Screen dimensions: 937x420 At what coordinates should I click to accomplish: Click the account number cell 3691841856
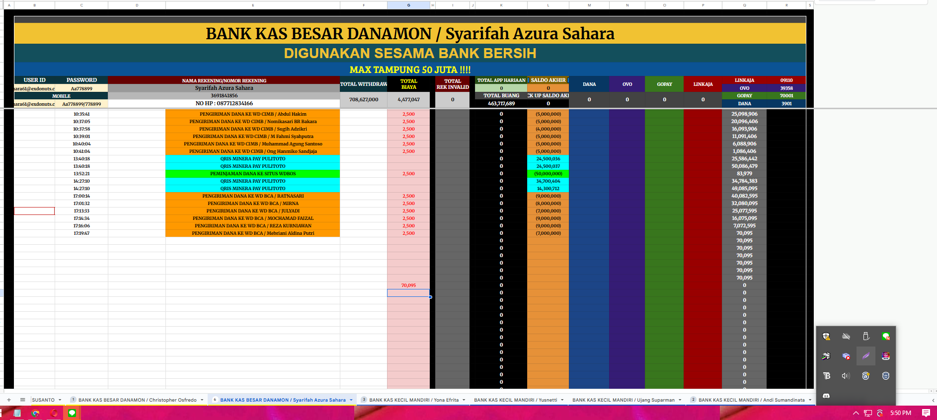pos(224,95)
